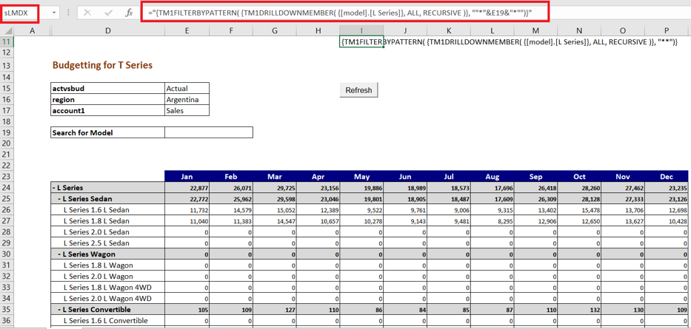Click the Sep column header cell

click(536, 177)
